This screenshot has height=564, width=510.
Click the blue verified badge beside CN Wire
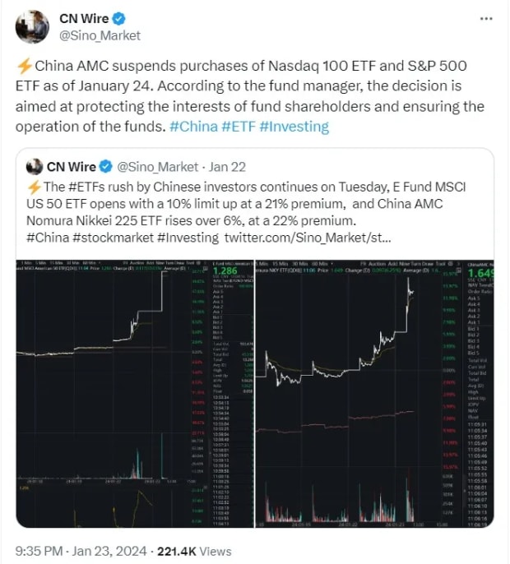tap(118, 18)
